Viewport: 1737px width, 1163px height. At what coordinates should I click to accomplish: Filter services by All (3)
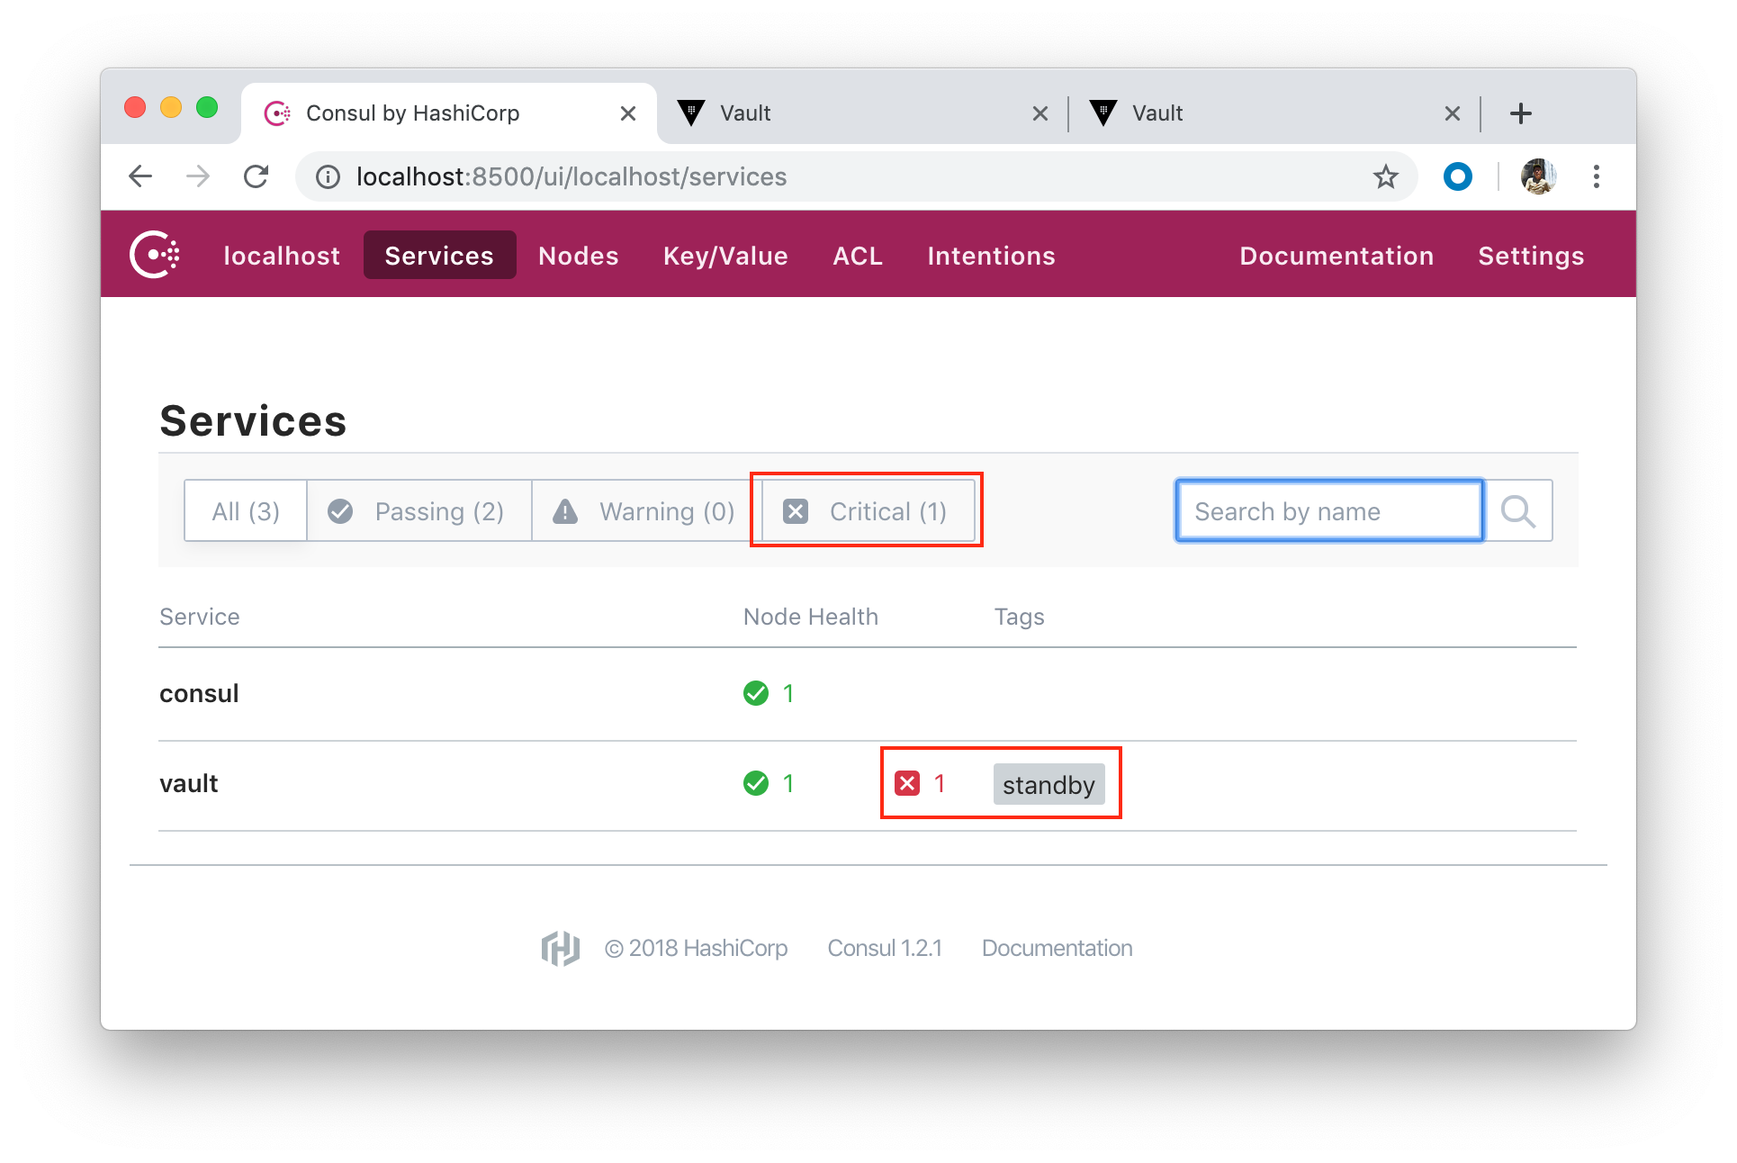click(x=246, y=511)
